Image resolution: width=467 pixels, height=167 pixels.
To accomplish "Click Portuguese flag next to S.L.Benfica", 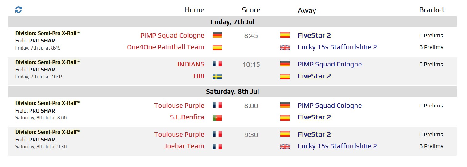I will click(x=217, y=117).
